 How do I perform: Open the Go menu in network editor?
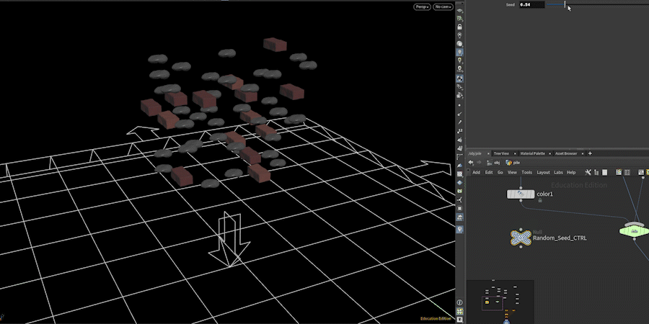tap(500, 172)
